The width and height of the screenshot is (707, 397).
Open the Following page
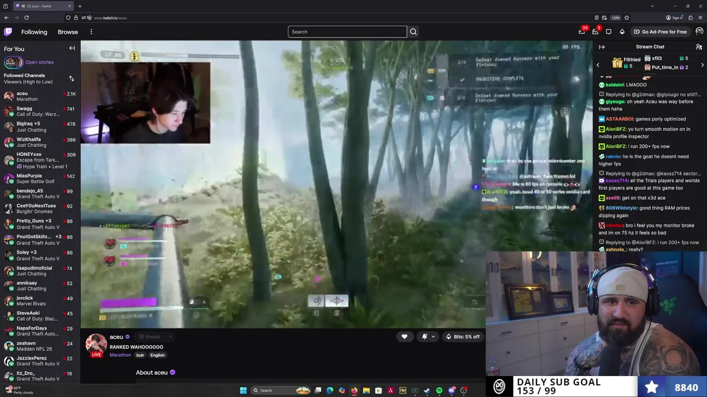pyautogui.click(x=34, y=32)
